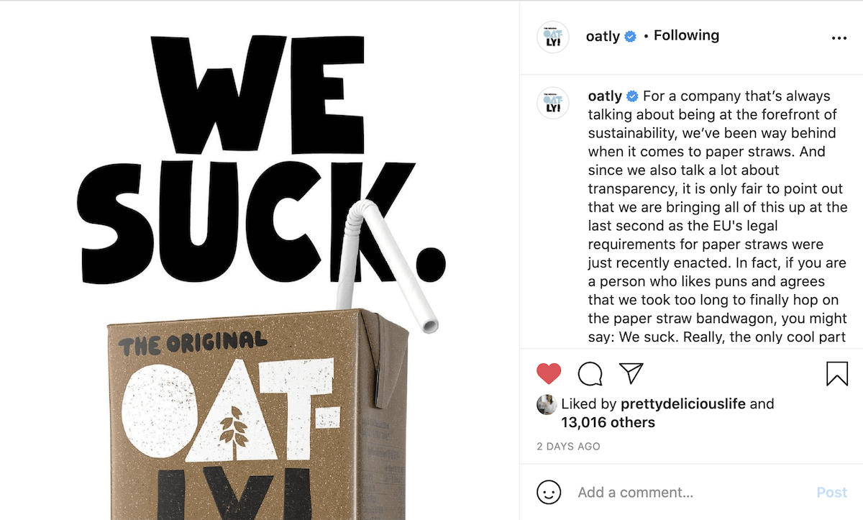Click the 2 DAYS AGO timestamp
This screenshot has height=520, width=863.
(568, 446)
